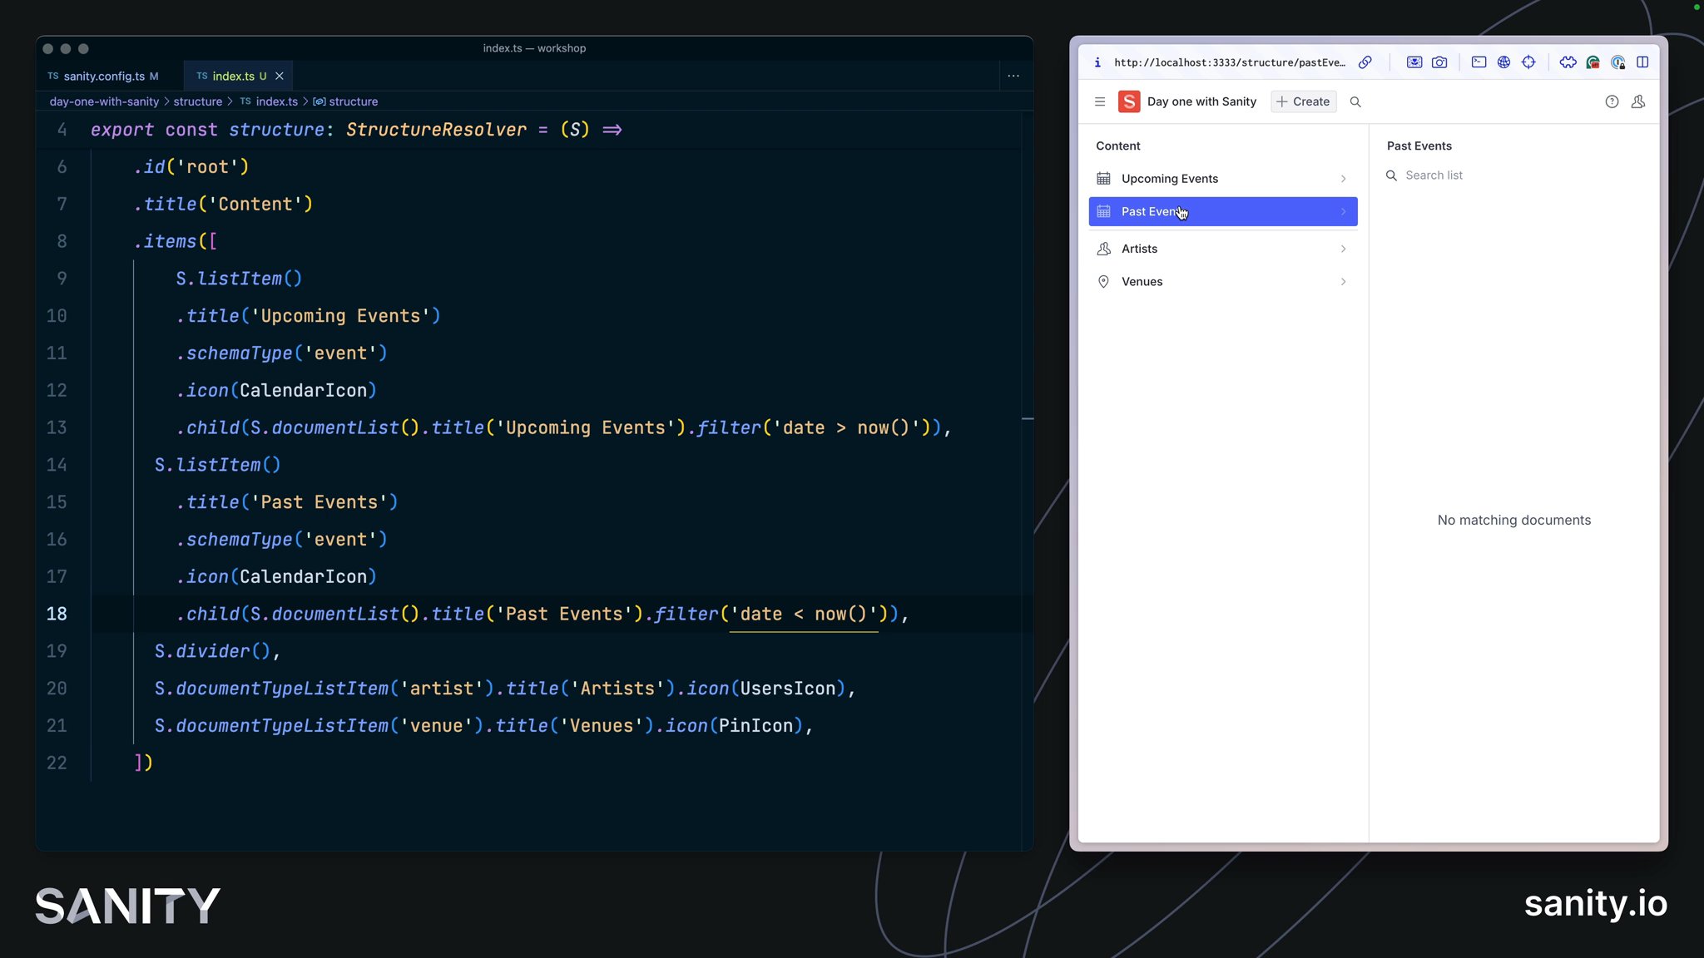Screen dimensions: 1704x958
Task: Click the Past Events pane header title
Action: point(1419,146)
